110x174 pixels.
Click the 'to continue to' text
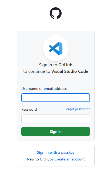pos(37,71)
